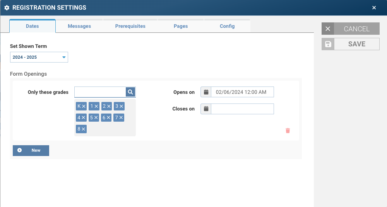Click the Only these grades label
Viewport: 387px width, 207px height.
coord(48,92)
